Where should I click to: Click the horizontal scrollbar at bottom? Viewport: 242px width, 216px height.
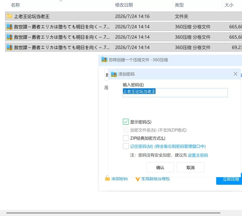pos(113,213)
